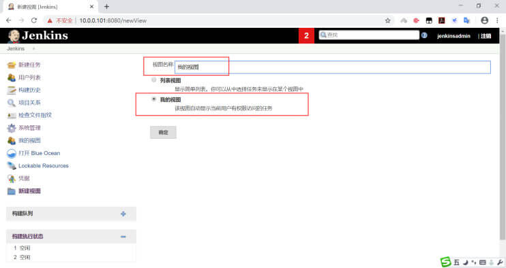Screen dimensions: 506x268
Task: Close the 新建视图 [Jenkins] tab
Action: [91, 6]
